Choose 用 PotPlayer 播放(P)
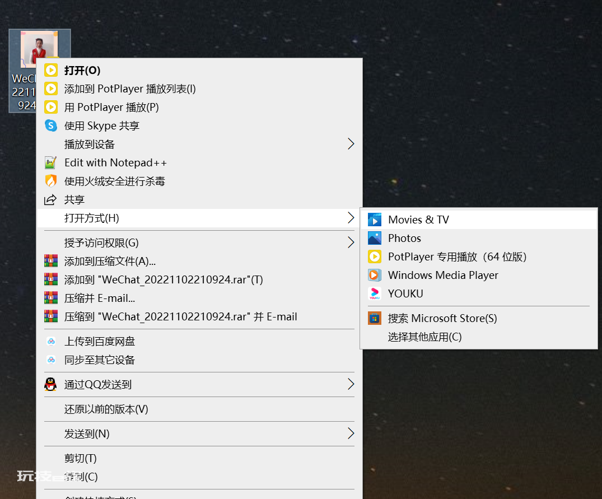The width and height of the screenshot is (602, 499). [199, 107]
